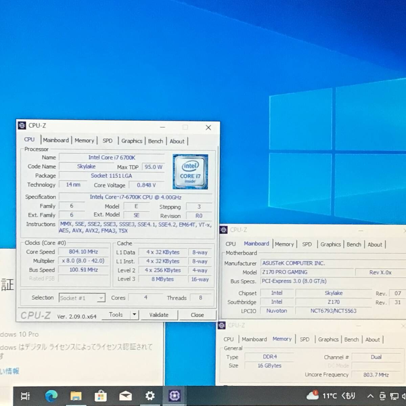Click CPU-Z icon in Mainboard window title

tap(224, 230)
